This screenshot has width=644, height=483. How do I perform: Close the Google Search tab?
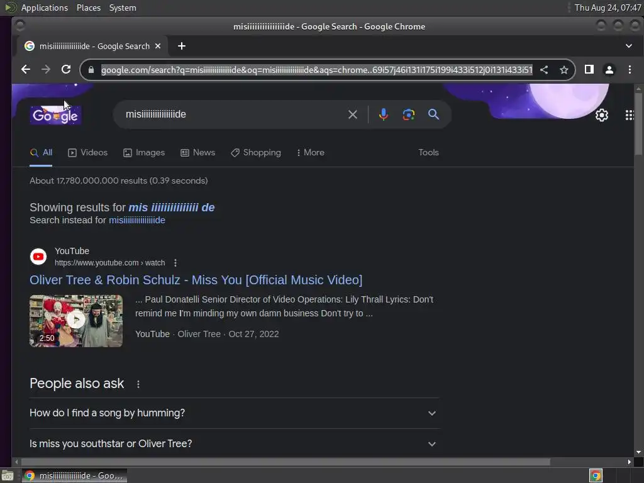click(x=158, y=46)
